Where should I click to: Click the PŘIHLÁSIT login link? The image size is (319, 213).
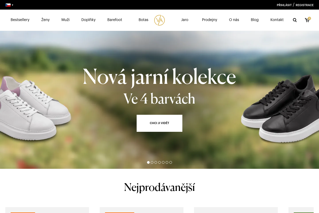[x=284, y=5]
